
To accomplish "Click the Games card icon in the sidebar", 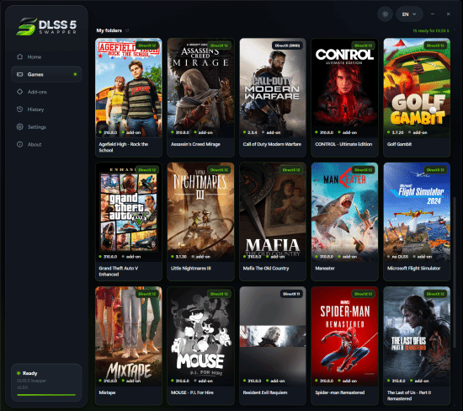I will (x=20, y=74).
